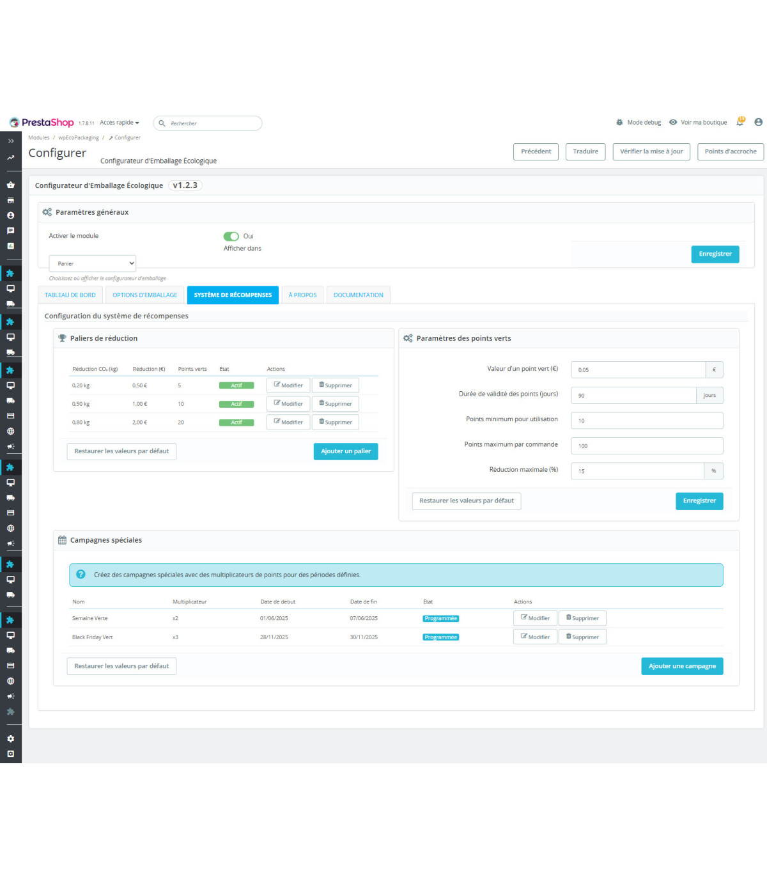Open the stats chart icon in sidebar

coord(11,246)
